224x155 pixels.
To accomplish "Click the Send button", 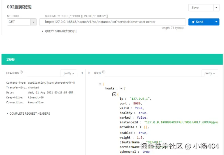I will tap(201, 22).
